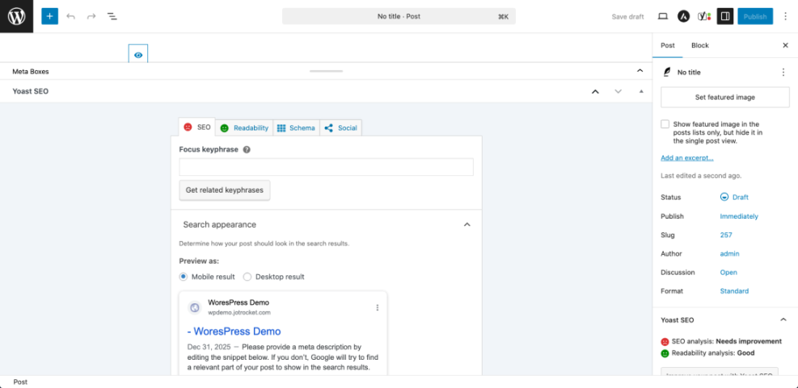Open the Yoast SEO toolbar icon
The image size is (798, 388).
(x=704, y=16)
